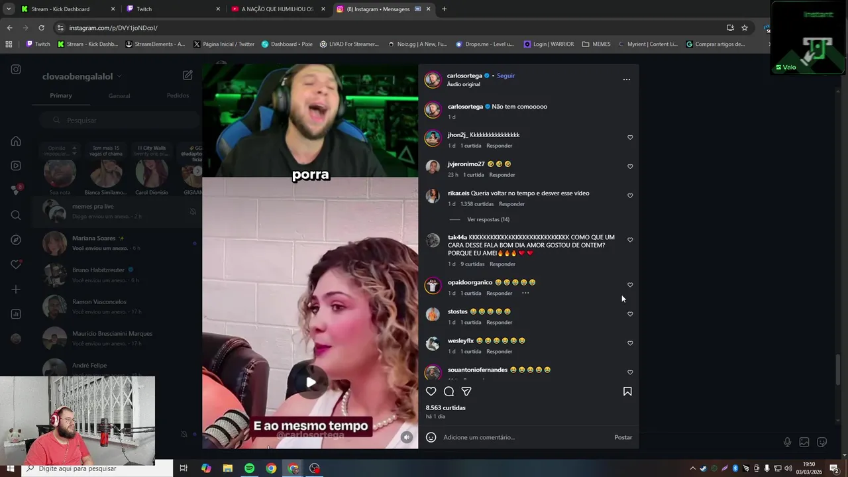848x477 pixels.
Task: Reply to tak44a's comment
Action: [x=502, y=264]
